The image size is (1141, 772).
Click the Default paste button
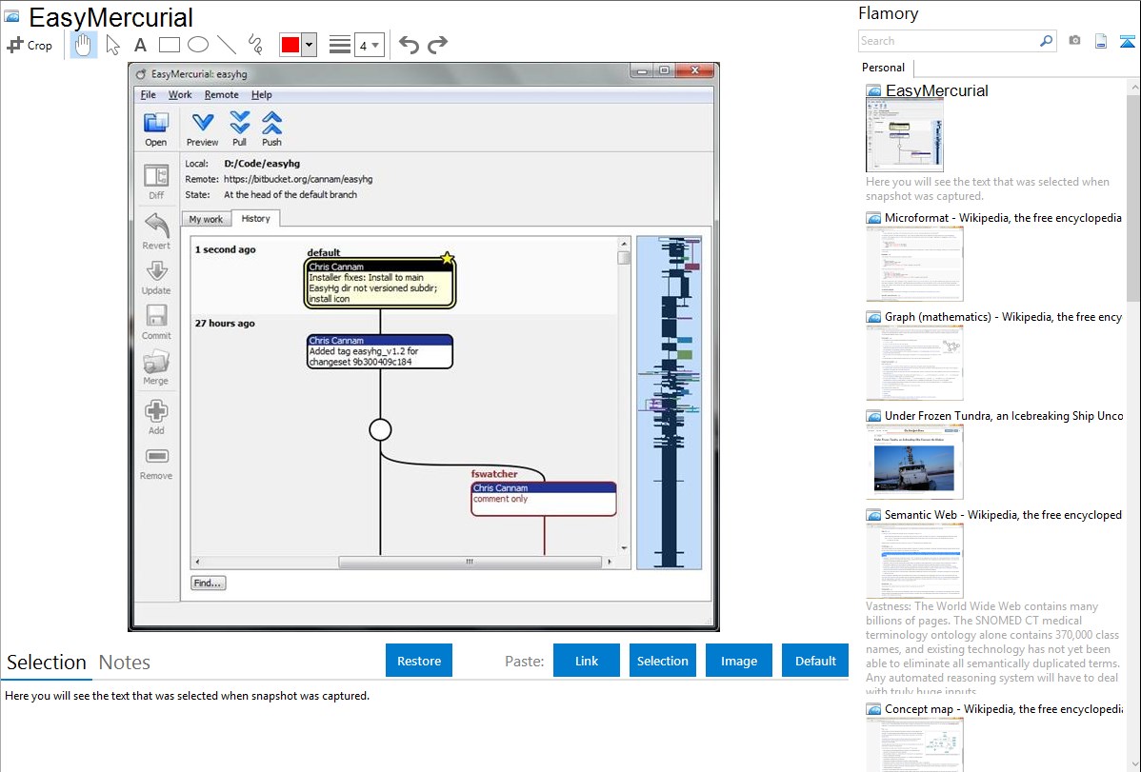(x=815, y=661)
